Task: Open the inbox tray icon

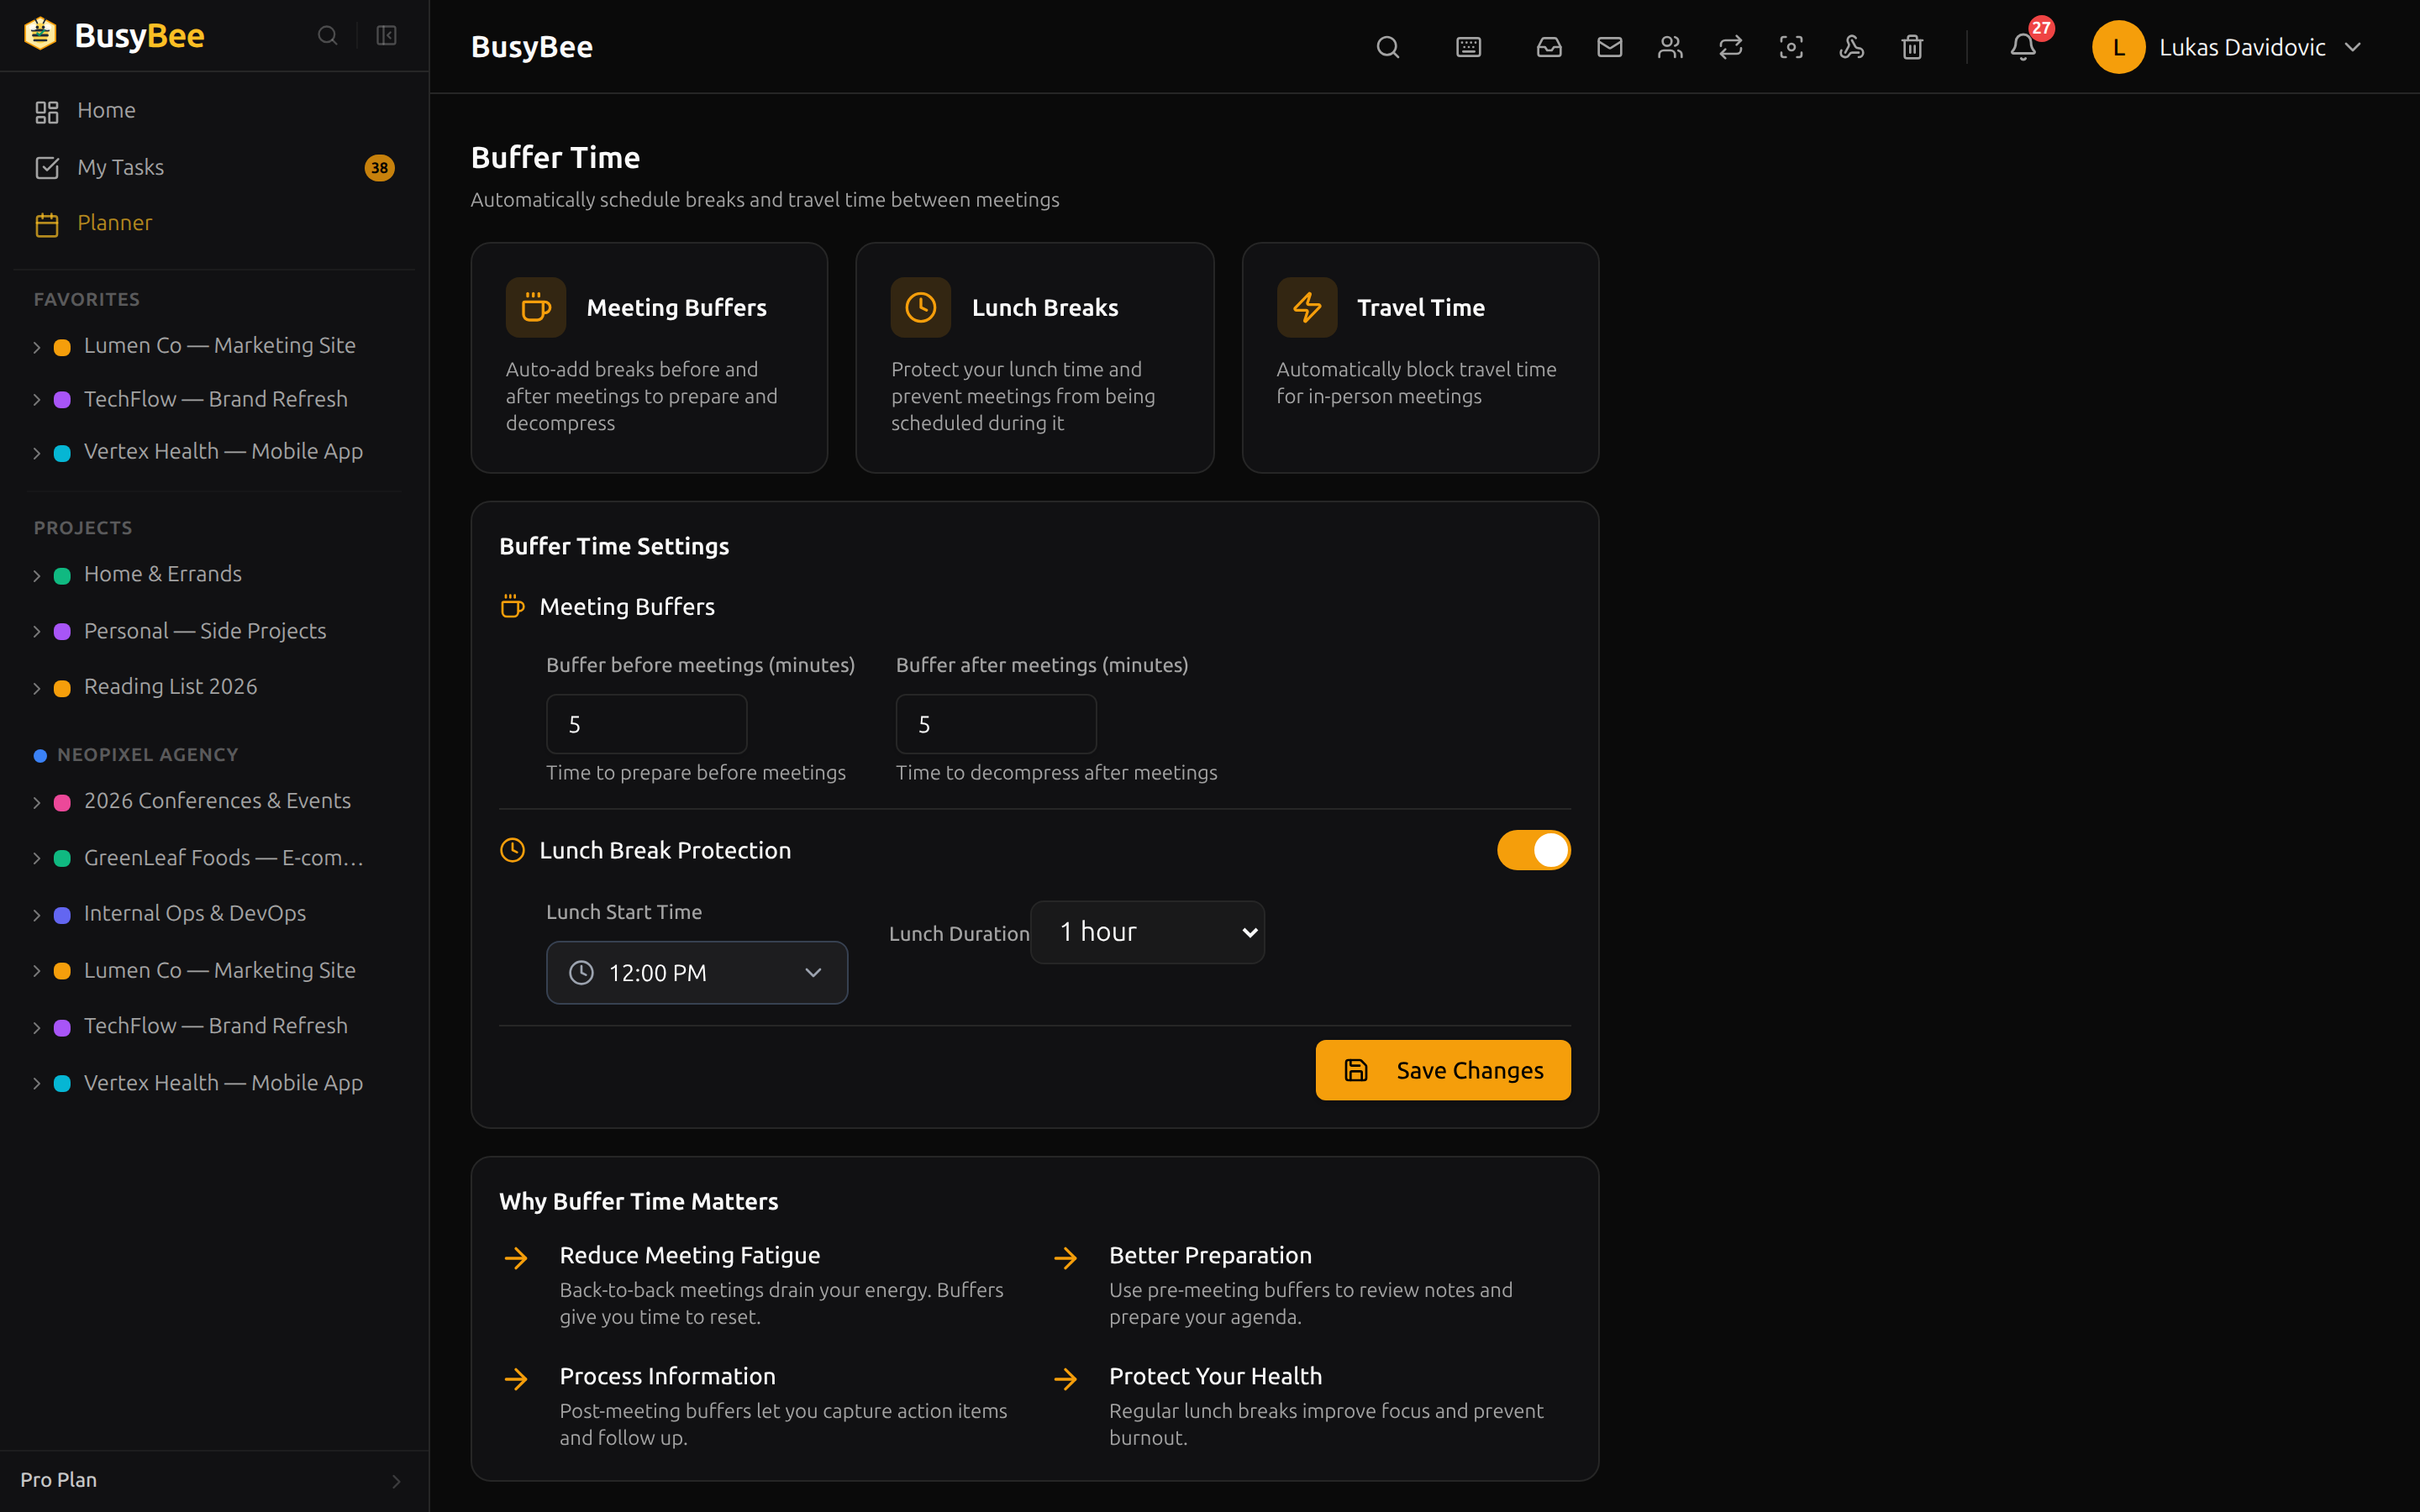Action: (x=1549, y=47)
